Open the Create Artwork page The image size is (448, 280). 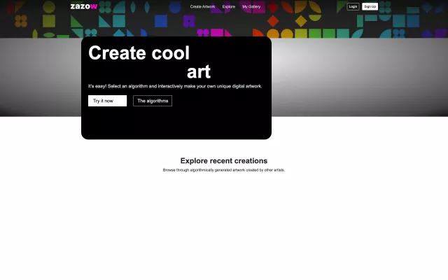point(202,6)
